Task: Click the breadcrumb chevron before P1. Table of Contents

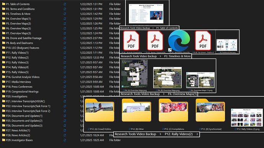Action: pyautogui.click(x=153, y=28)
